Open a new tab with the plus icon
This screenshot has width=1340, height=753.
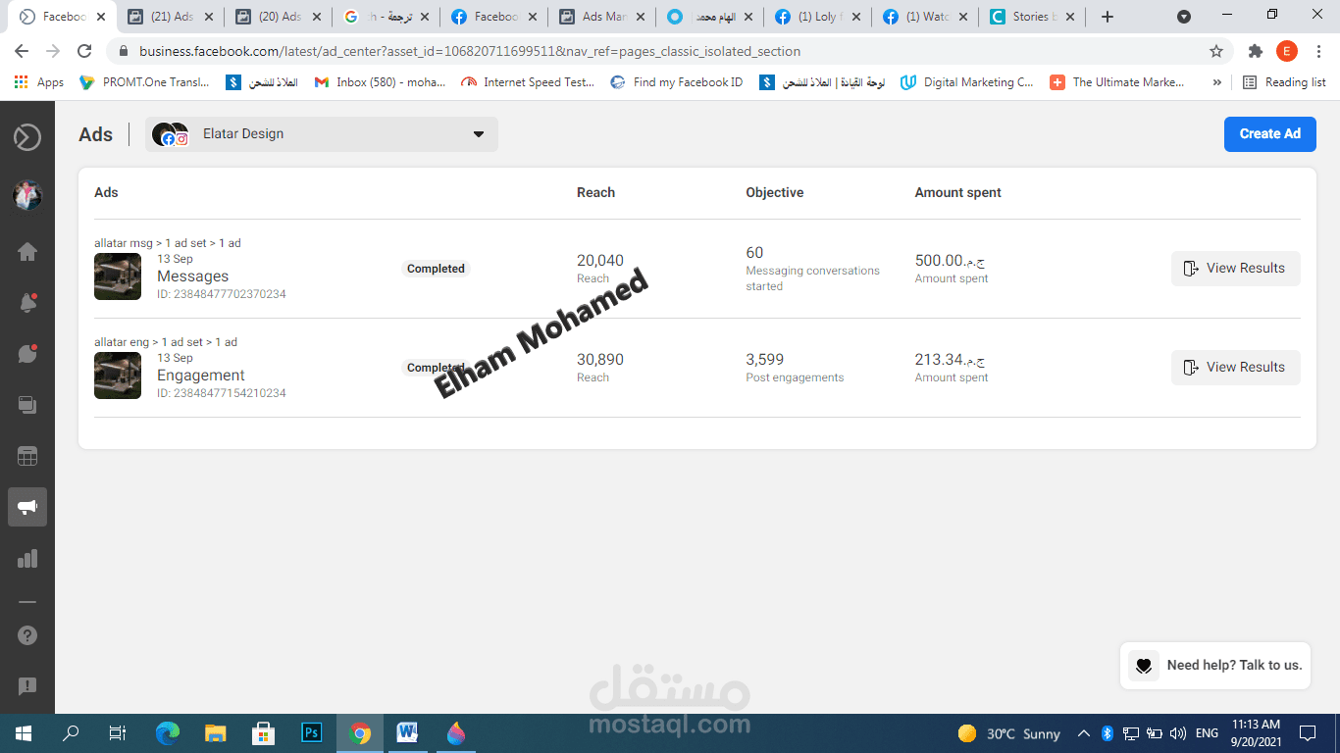(1108, 17)
